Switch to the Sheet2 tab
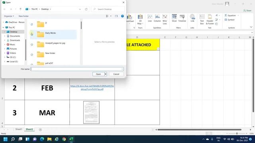The height and width of the screenshot is (143, 255). coord(29,129)
